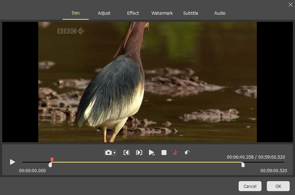Open the snapshot dropdown arrow
This screenshot has height=195, width=295.
coord(114,153)
